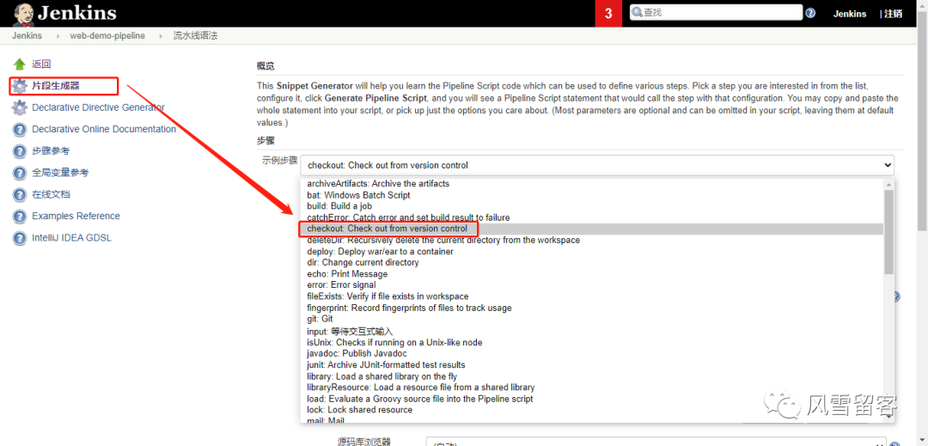Click the magnifier icon in search box
Screen dimensions: 928x446
point(638,12)
